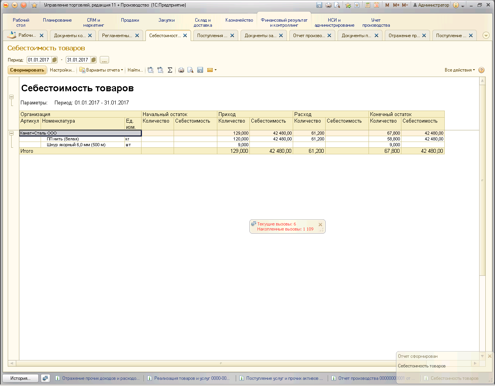
Task: Click the information icon next to Администратор
Action: click(456, 5)
